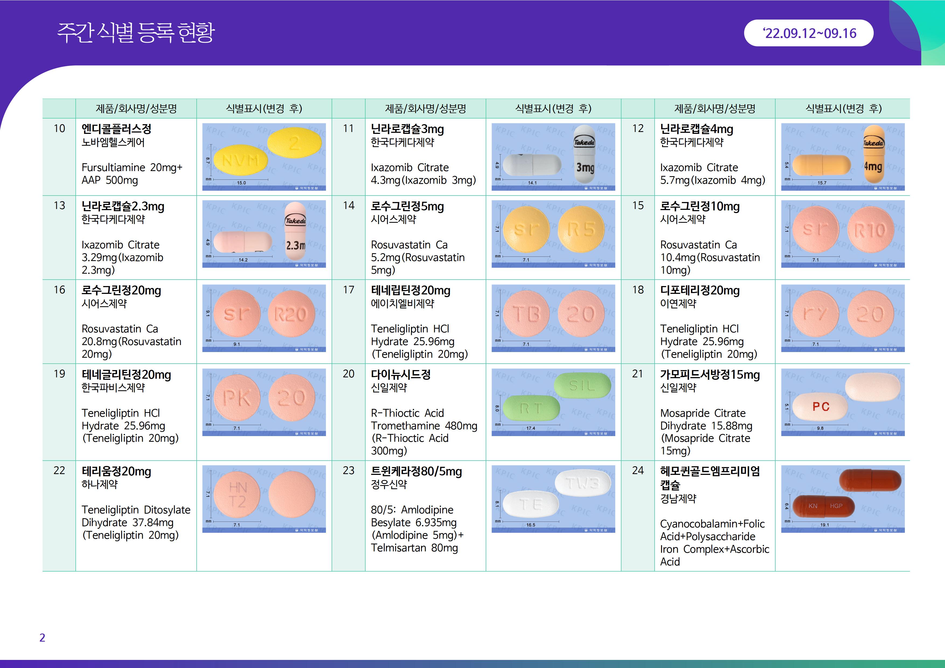945x668 pixels.
Task: Select the yellow sr R5 tablet photo
Action: coord(553,234)
